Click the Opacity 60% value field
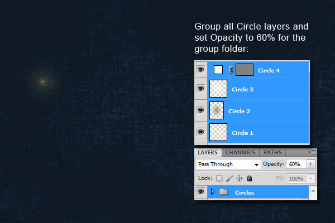Screen dimensions: 335x223 click(x=296, y=164)
